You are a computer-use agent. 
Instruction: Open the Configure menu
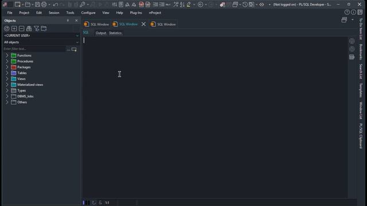coord(88,13)
